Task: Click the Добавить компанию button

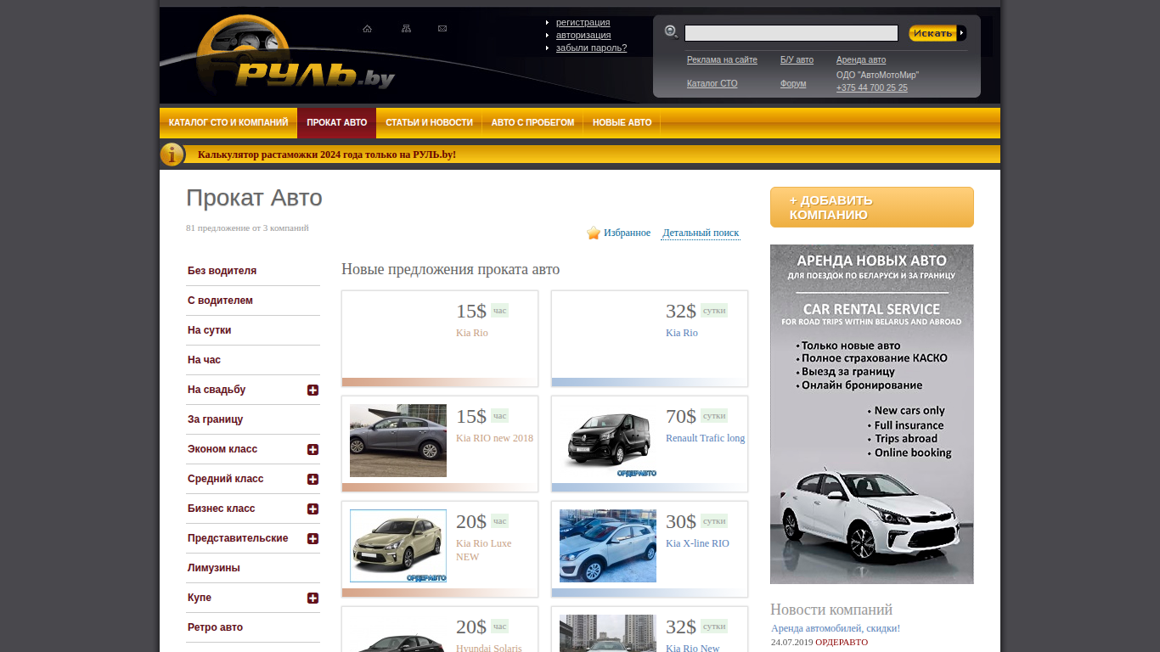Action: click(x=872, y=207)
